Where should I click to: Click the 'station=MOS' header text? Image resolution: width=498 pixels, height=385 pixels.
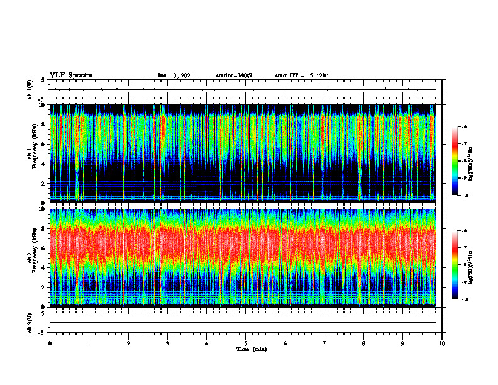[x=234, y=75]
